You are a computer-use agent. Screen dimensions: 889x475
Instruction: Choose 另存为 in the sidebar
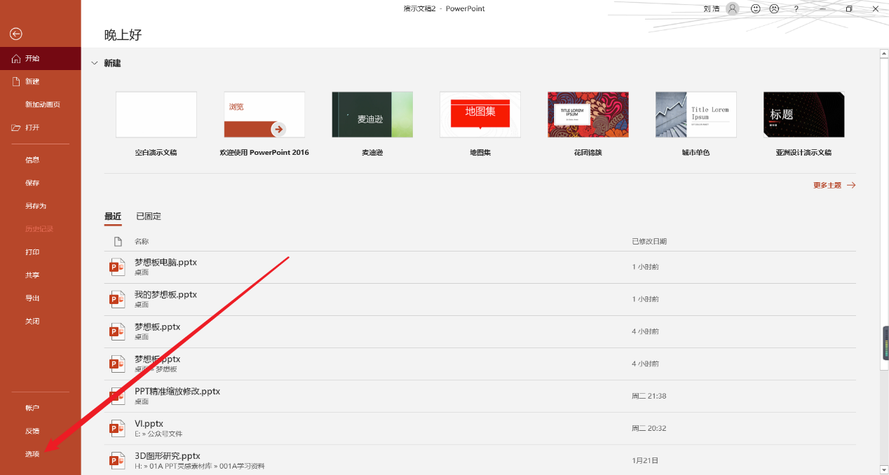point(41,206)
